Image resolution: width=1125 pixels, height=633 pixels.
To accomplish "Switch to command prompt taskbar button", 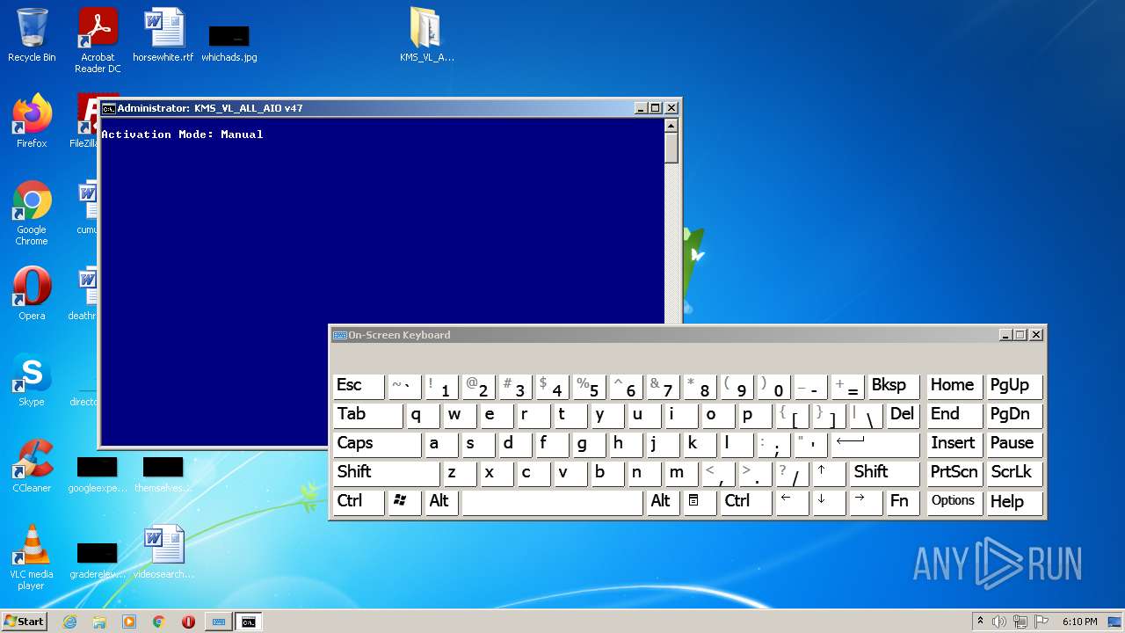I will click(x=249, y=622).
